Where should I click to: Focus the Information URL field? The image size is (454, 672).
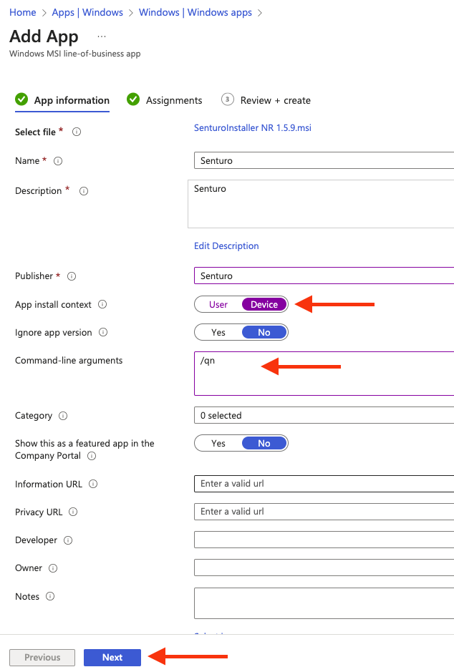click(324, 484)
